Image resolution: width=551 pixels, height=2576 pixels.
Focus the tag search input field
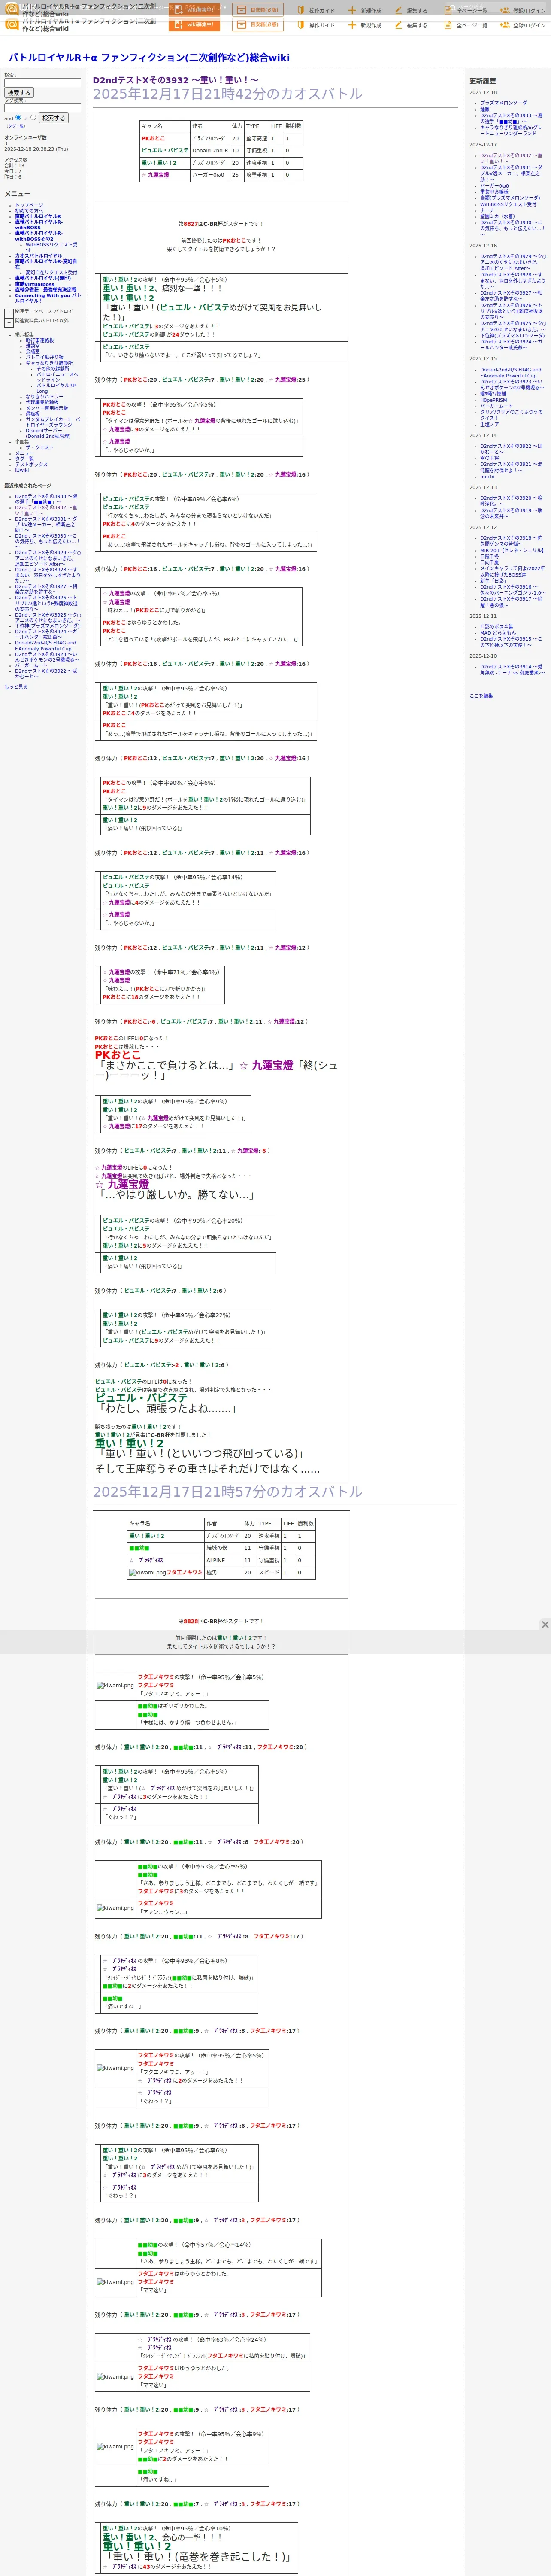(x=42, y=108)
